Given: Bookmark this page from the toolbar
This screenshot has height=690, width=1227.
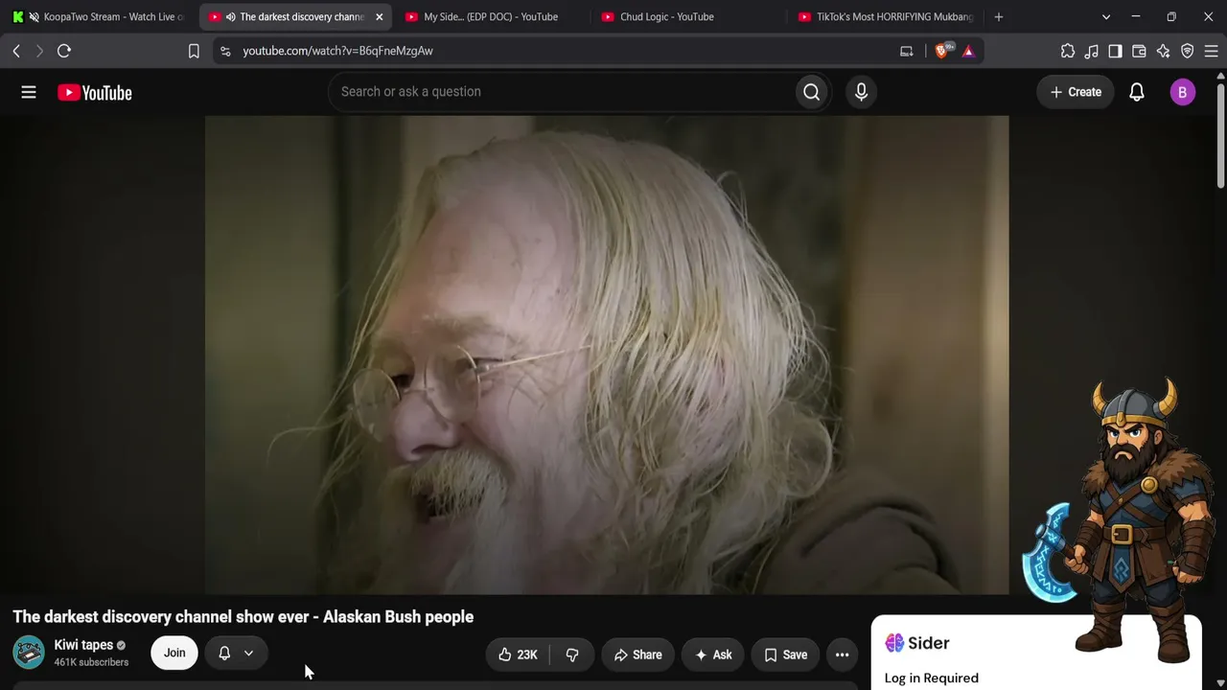Looking at the screenshot, I should 194,51.
